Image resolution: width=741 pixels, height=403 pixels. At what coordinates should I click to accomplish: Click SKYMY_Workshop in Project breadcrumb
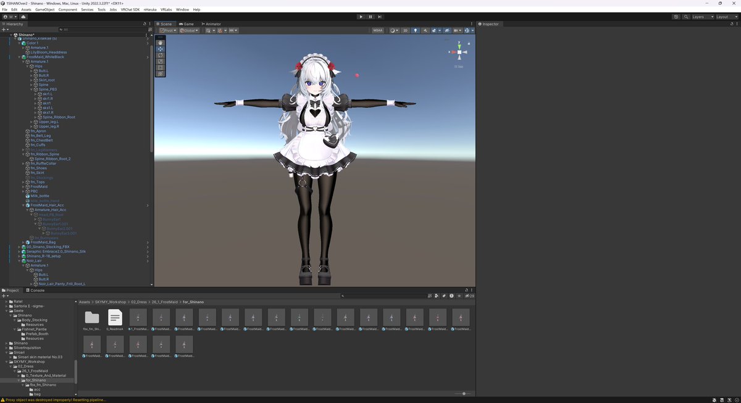click(112, 302)
